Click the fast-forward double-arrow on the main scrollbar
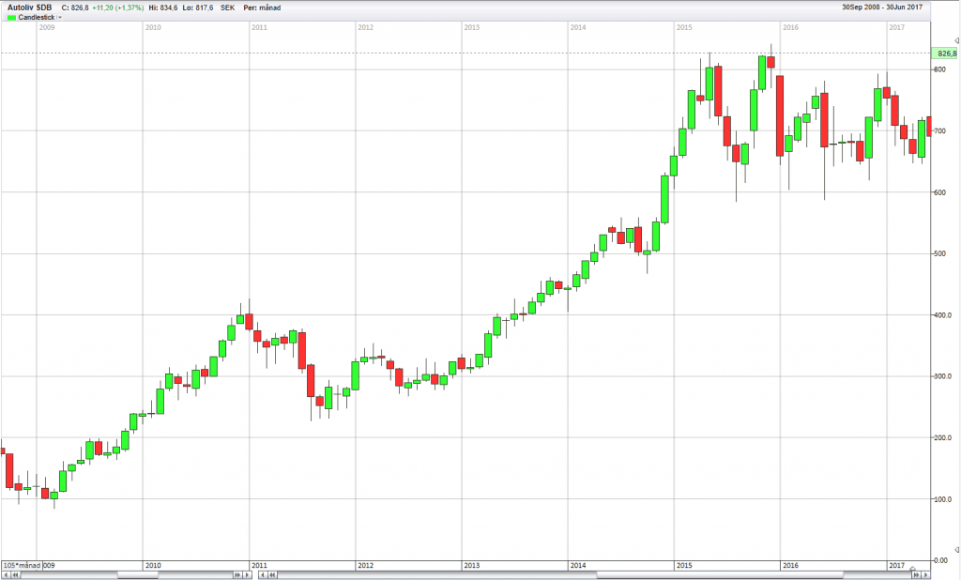The width and height of the screenshot is (961, 580). point(237,574)
